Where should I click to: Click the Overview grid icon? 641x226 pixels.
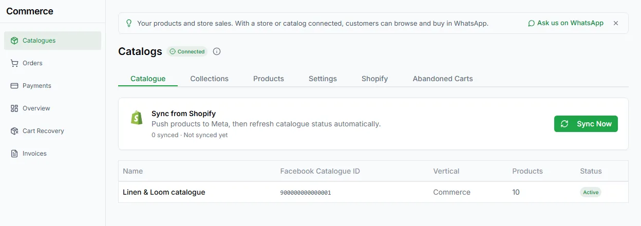click(14, 108)
